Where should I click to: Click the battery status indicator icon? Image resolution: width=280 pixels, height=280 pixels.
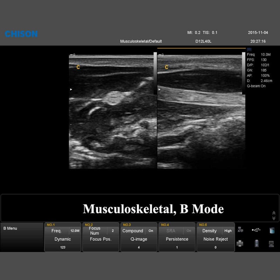click(257, 244)
